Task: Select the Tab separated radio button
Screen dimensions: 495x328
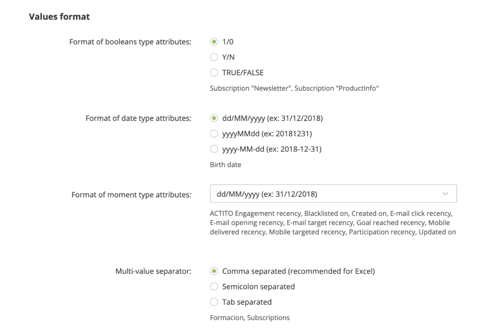Action: point(214,302)
